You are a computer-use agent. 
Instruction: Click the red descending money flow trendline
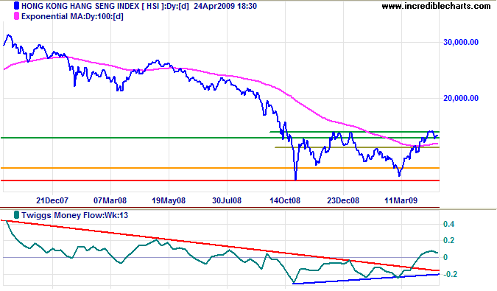[220, 245]
